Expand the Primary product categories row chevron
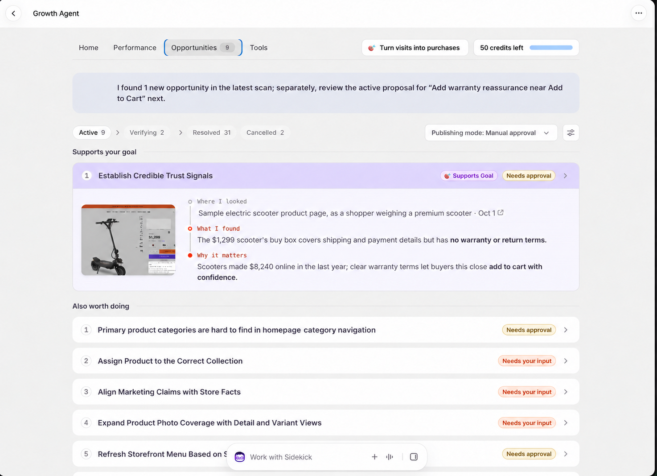Image resolution: width=657 pixels, height=476 pixels. [566, 330]
